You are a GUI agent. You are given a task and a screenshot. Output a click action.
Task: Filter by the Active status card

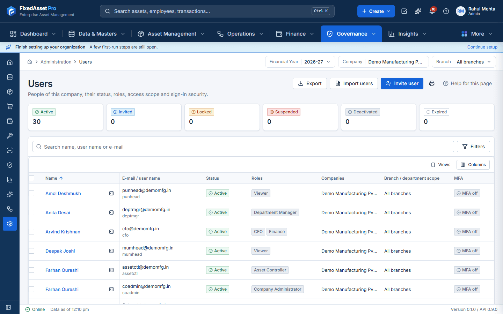[x=66, y=117]
